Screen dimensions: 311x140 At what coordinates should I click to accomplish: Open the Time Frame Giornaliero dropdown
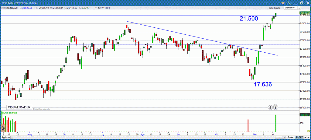click(292, 8)
